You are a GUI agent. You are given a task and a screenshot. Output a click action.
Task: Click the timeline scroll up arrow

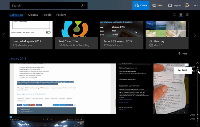click(197, 63)
